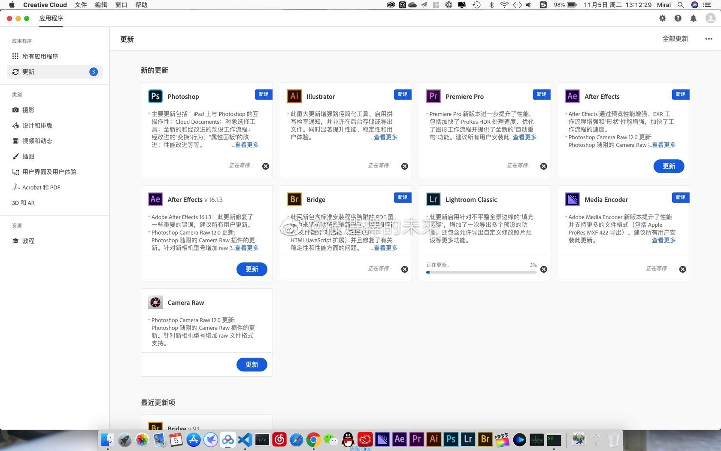Click the Media Encoder app icon
721x451 pixels.
click(x=573, y=199)
